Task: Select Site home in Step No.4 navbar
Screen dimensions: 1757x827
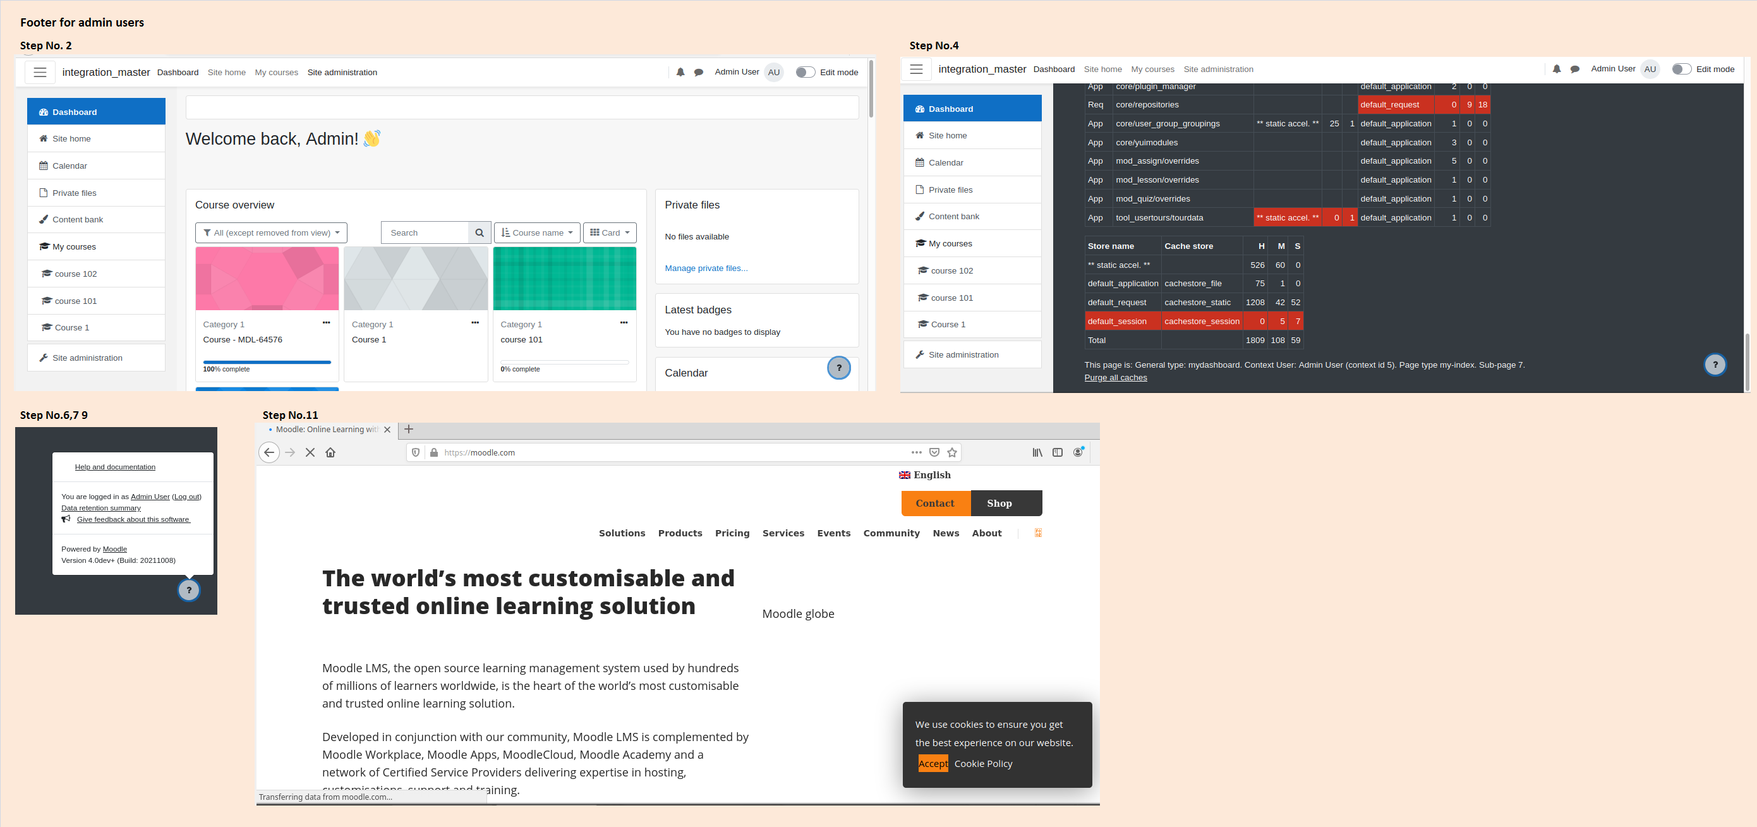Action: [1102, 69]
